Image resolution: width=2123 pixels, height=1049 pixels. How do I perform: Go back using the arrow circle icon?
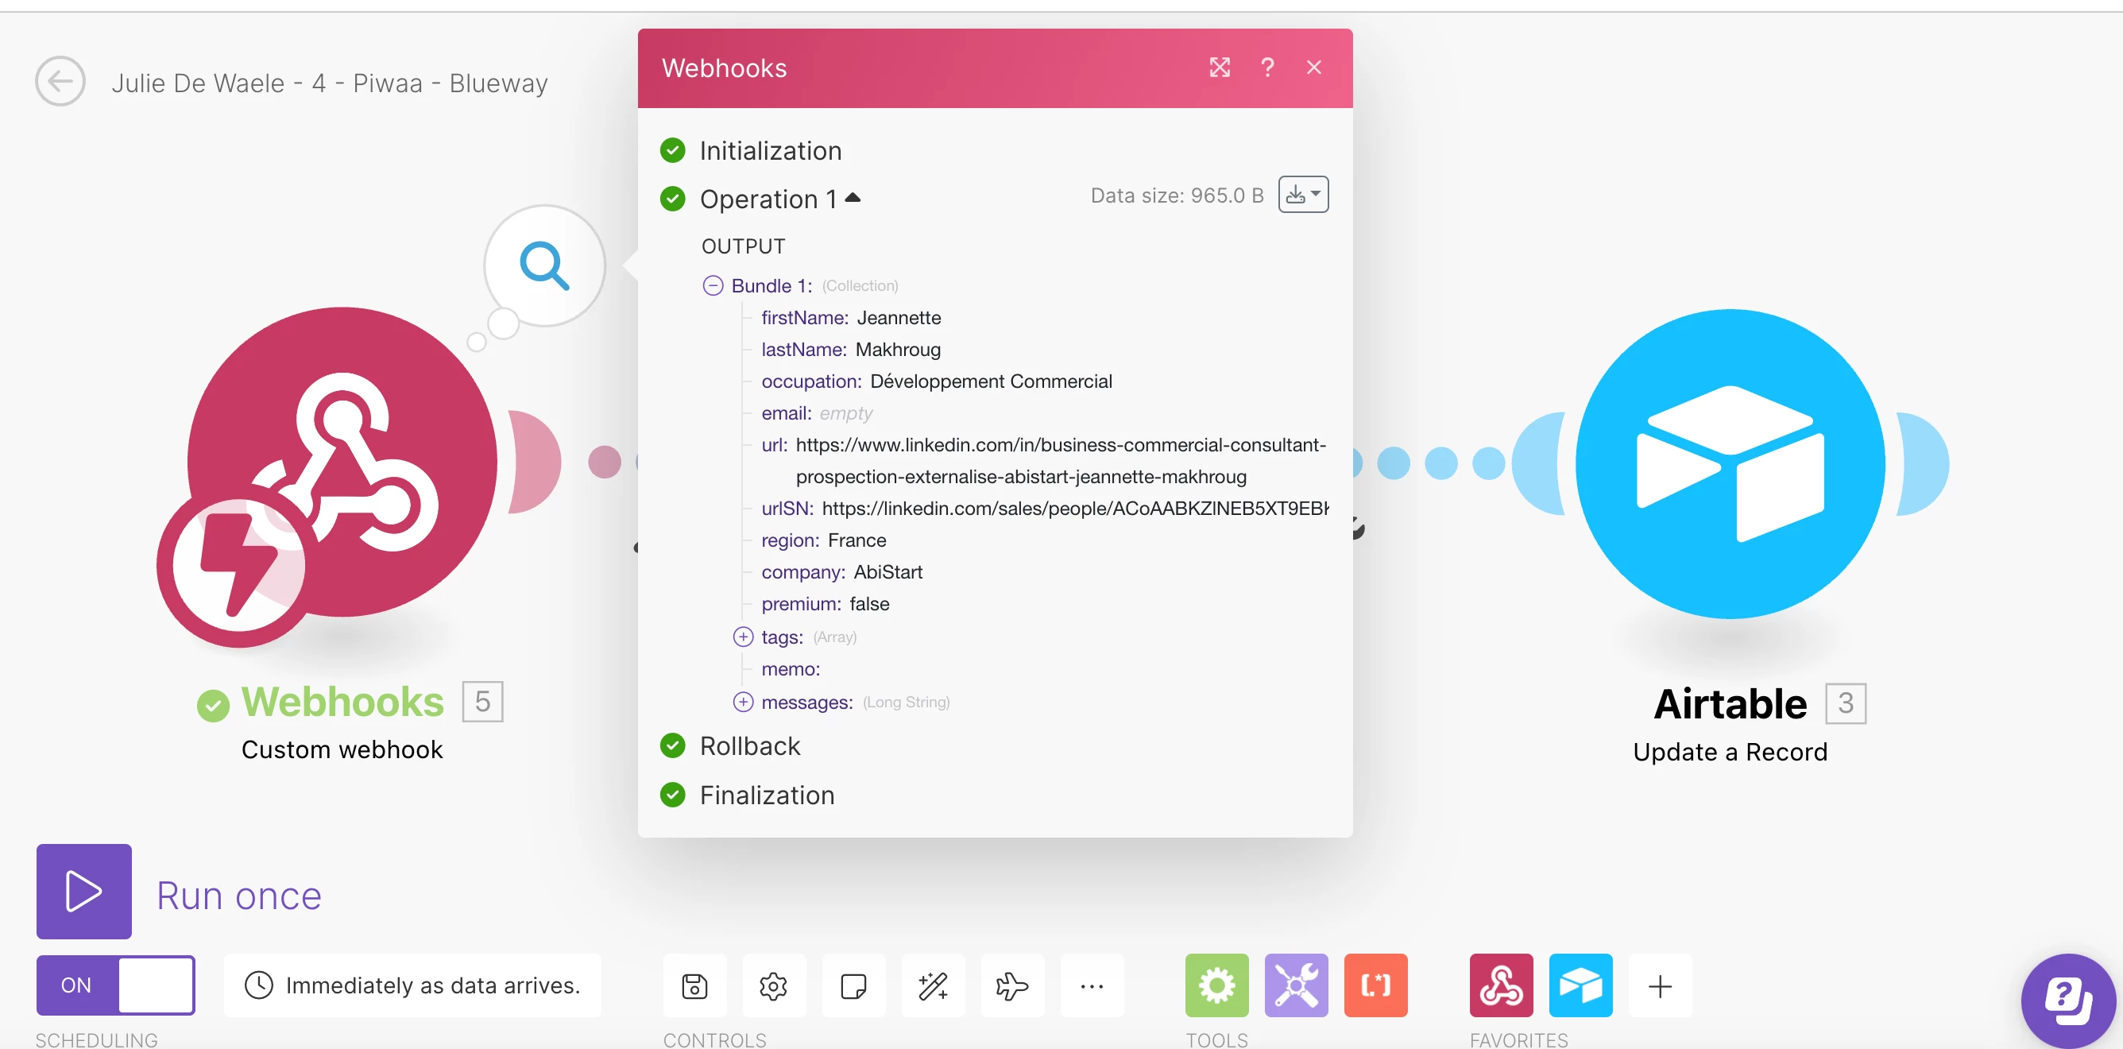click(60, 82)
